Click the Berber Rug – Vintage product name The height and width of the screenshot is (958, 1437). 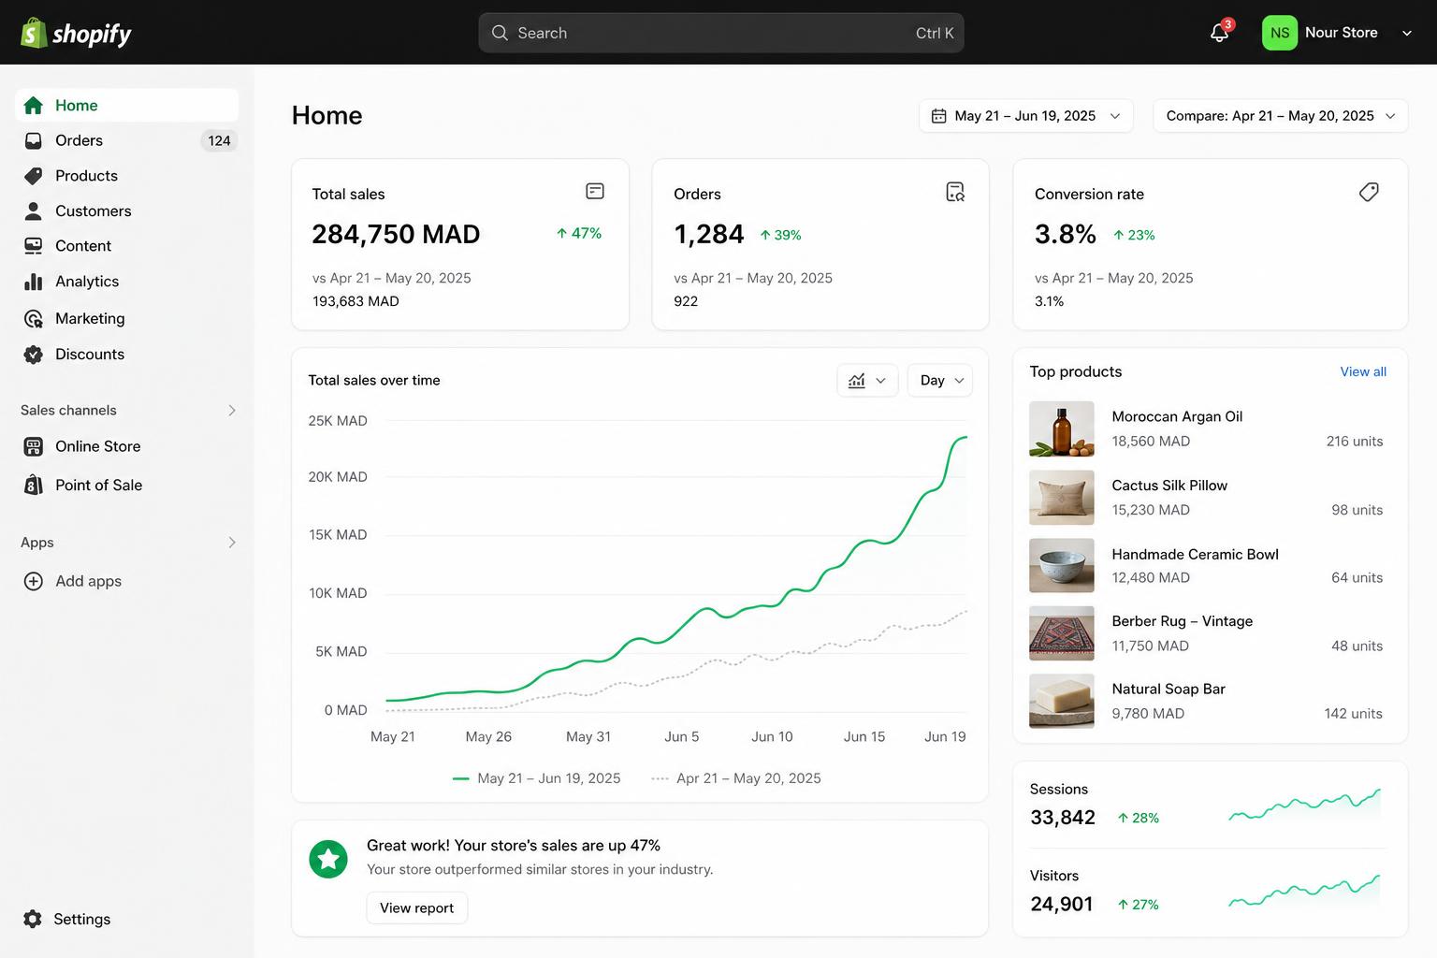pos(1182,621)
